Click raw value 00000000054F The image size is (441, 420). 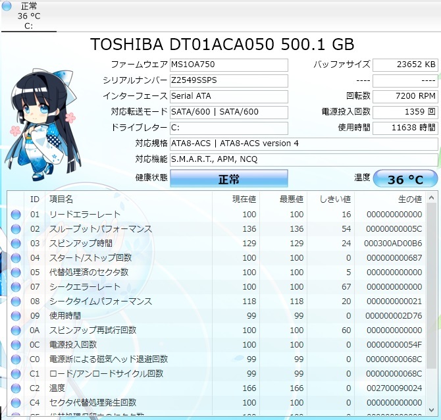tap(394, 344)
